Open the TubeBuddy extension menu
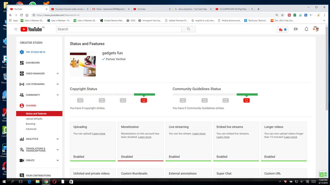Screen dimensions: 330x185 [x=282, y=29]
